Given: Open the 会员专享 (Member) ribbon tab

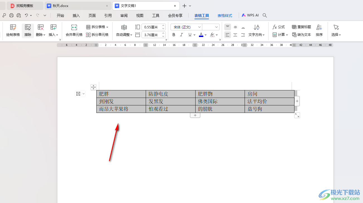Looking at the screenshot, I should (x=175, y=16).
